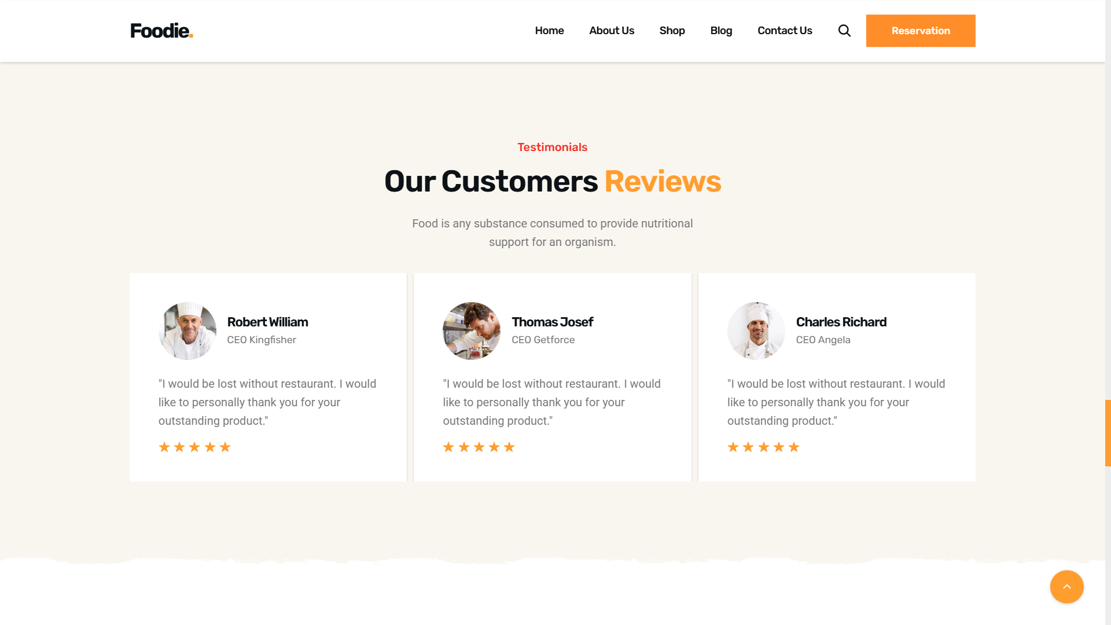
Task: Open the Shop navigation link
Action: [672, 31]
